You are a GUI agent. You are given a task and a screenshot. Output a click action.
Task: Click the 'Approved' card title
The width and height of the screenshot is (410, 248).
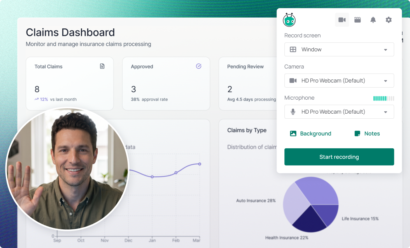tap(142, 67)
